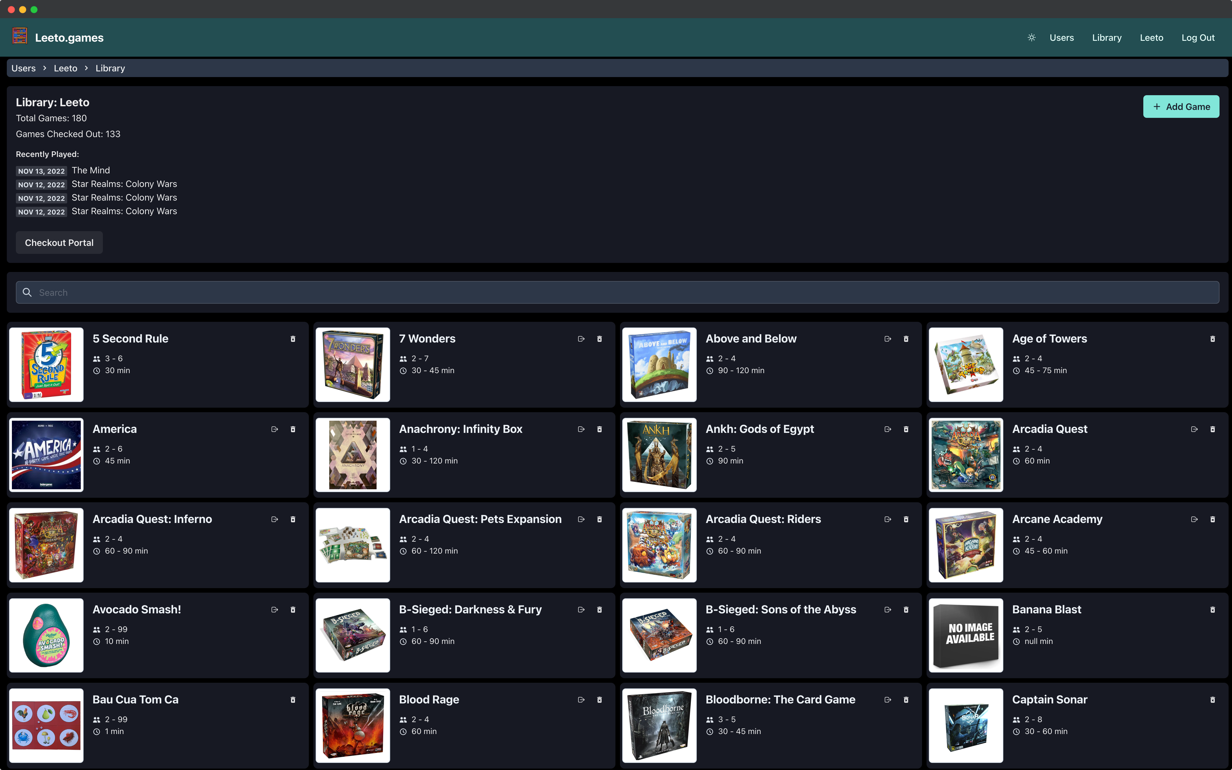Toggle the light/dark theme sun icon
Screen dimensions: 1232x770
(x=1031, y=38)
